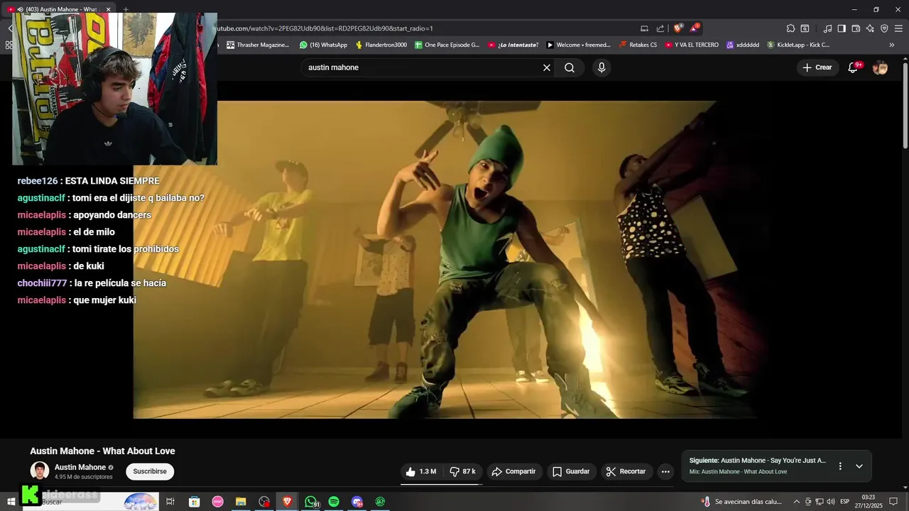Open the Kicklet.app bookmark
The height and width of the screenshot is (511, 909).
[798, 45]
